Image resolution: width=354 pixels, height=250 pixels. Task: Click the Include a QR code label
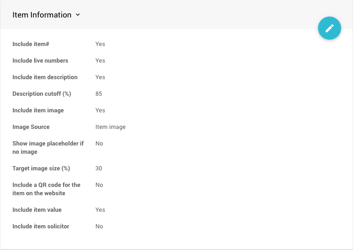coord(46,189)
